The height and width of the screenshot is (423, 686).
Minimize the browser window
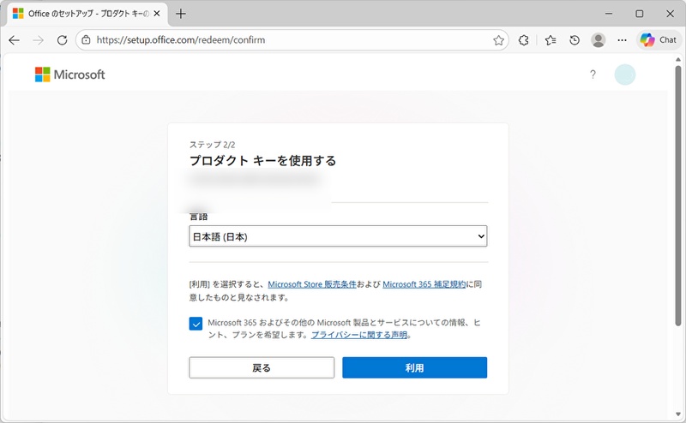click(x=609, y=14)
